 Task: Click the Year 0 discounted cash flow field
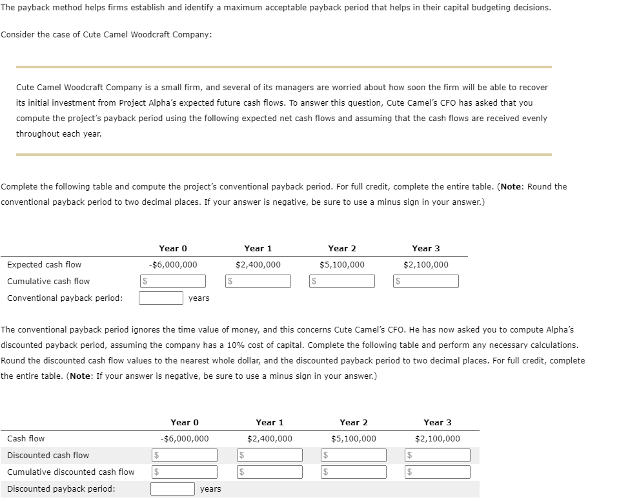click(x=185, y=455)
